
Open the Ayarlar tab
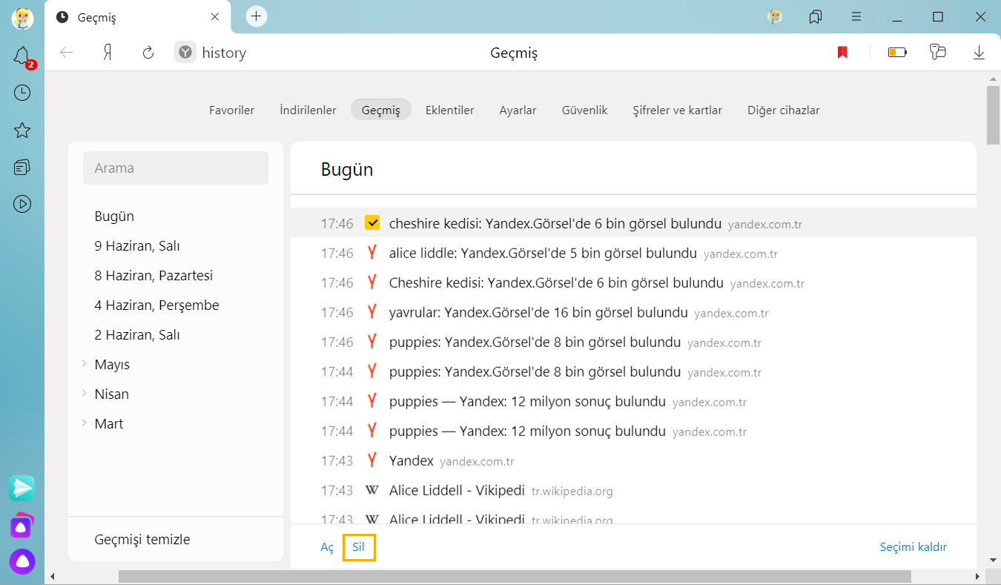pos(518,110)
